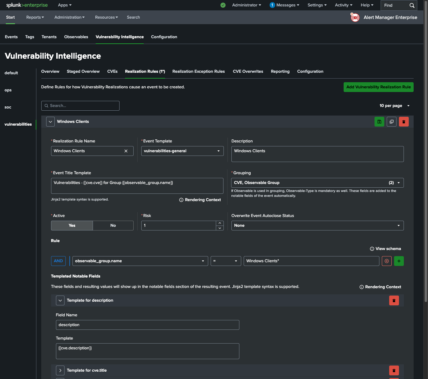Expand the Template for cve.title section
The image size is (428, 379).
pos(60,370)
